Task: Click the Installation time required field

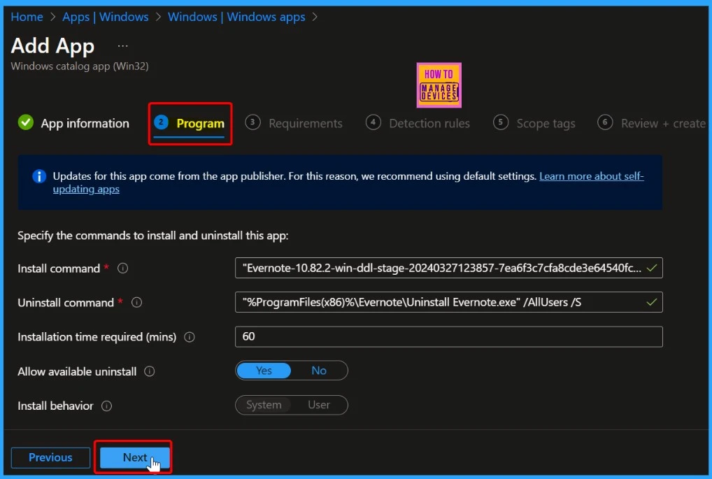Action: point(448,337)
